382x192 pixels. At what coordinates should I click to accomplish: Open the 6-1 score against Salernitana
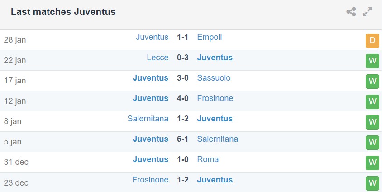click(183, 139)
